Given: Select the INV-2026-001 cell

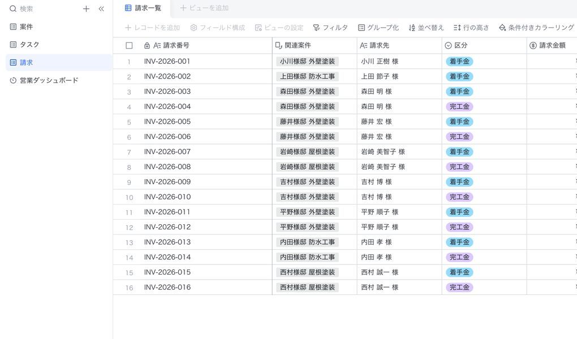Looking at the screenshot, I should (206, 62).
